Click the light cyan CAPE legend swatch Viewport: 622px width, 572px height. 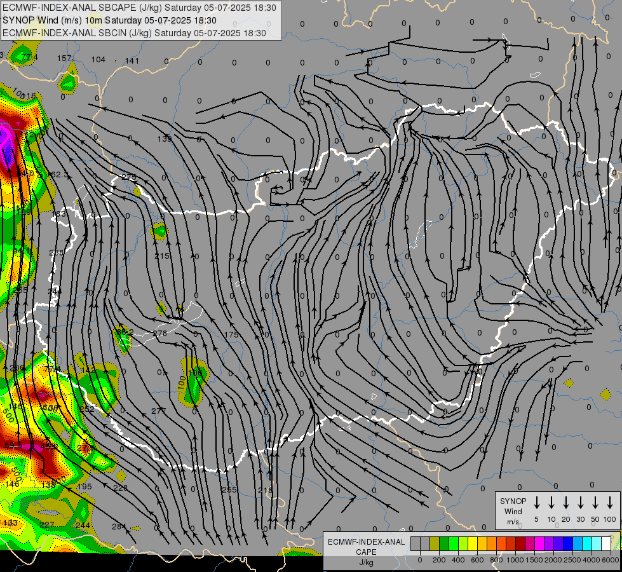pyautogui.click(x=596, y=544)
